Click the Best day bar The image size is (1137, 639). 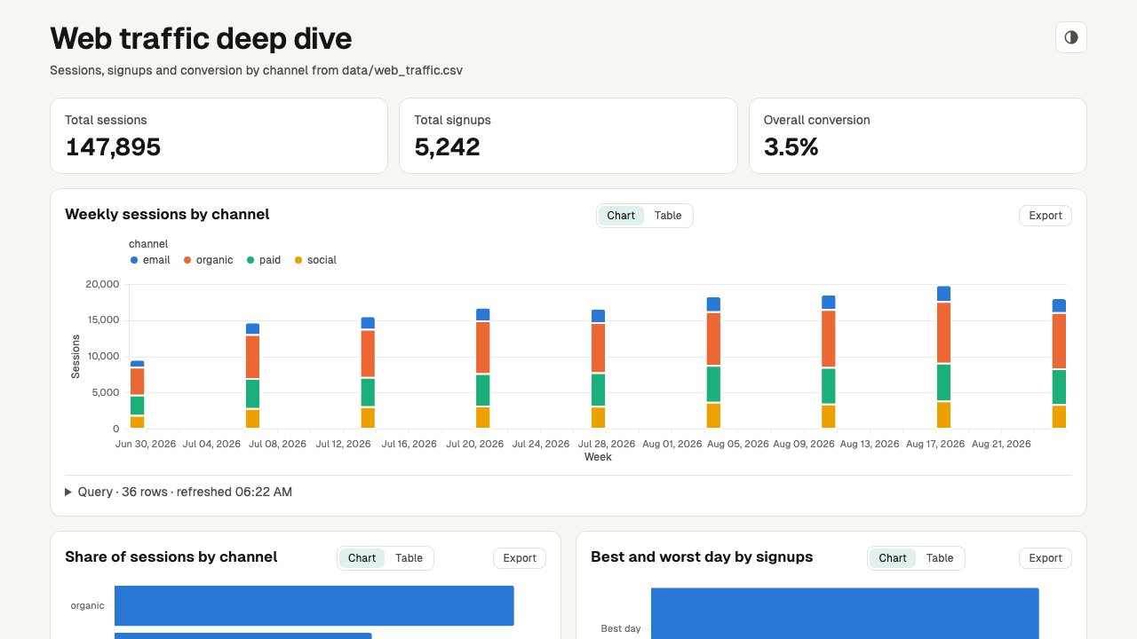click(845, 613)
